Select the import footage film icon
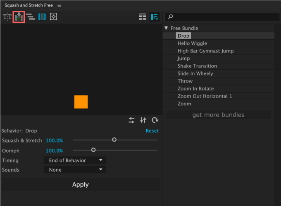The width and height of the screenshot is (281, 206). 19,17
